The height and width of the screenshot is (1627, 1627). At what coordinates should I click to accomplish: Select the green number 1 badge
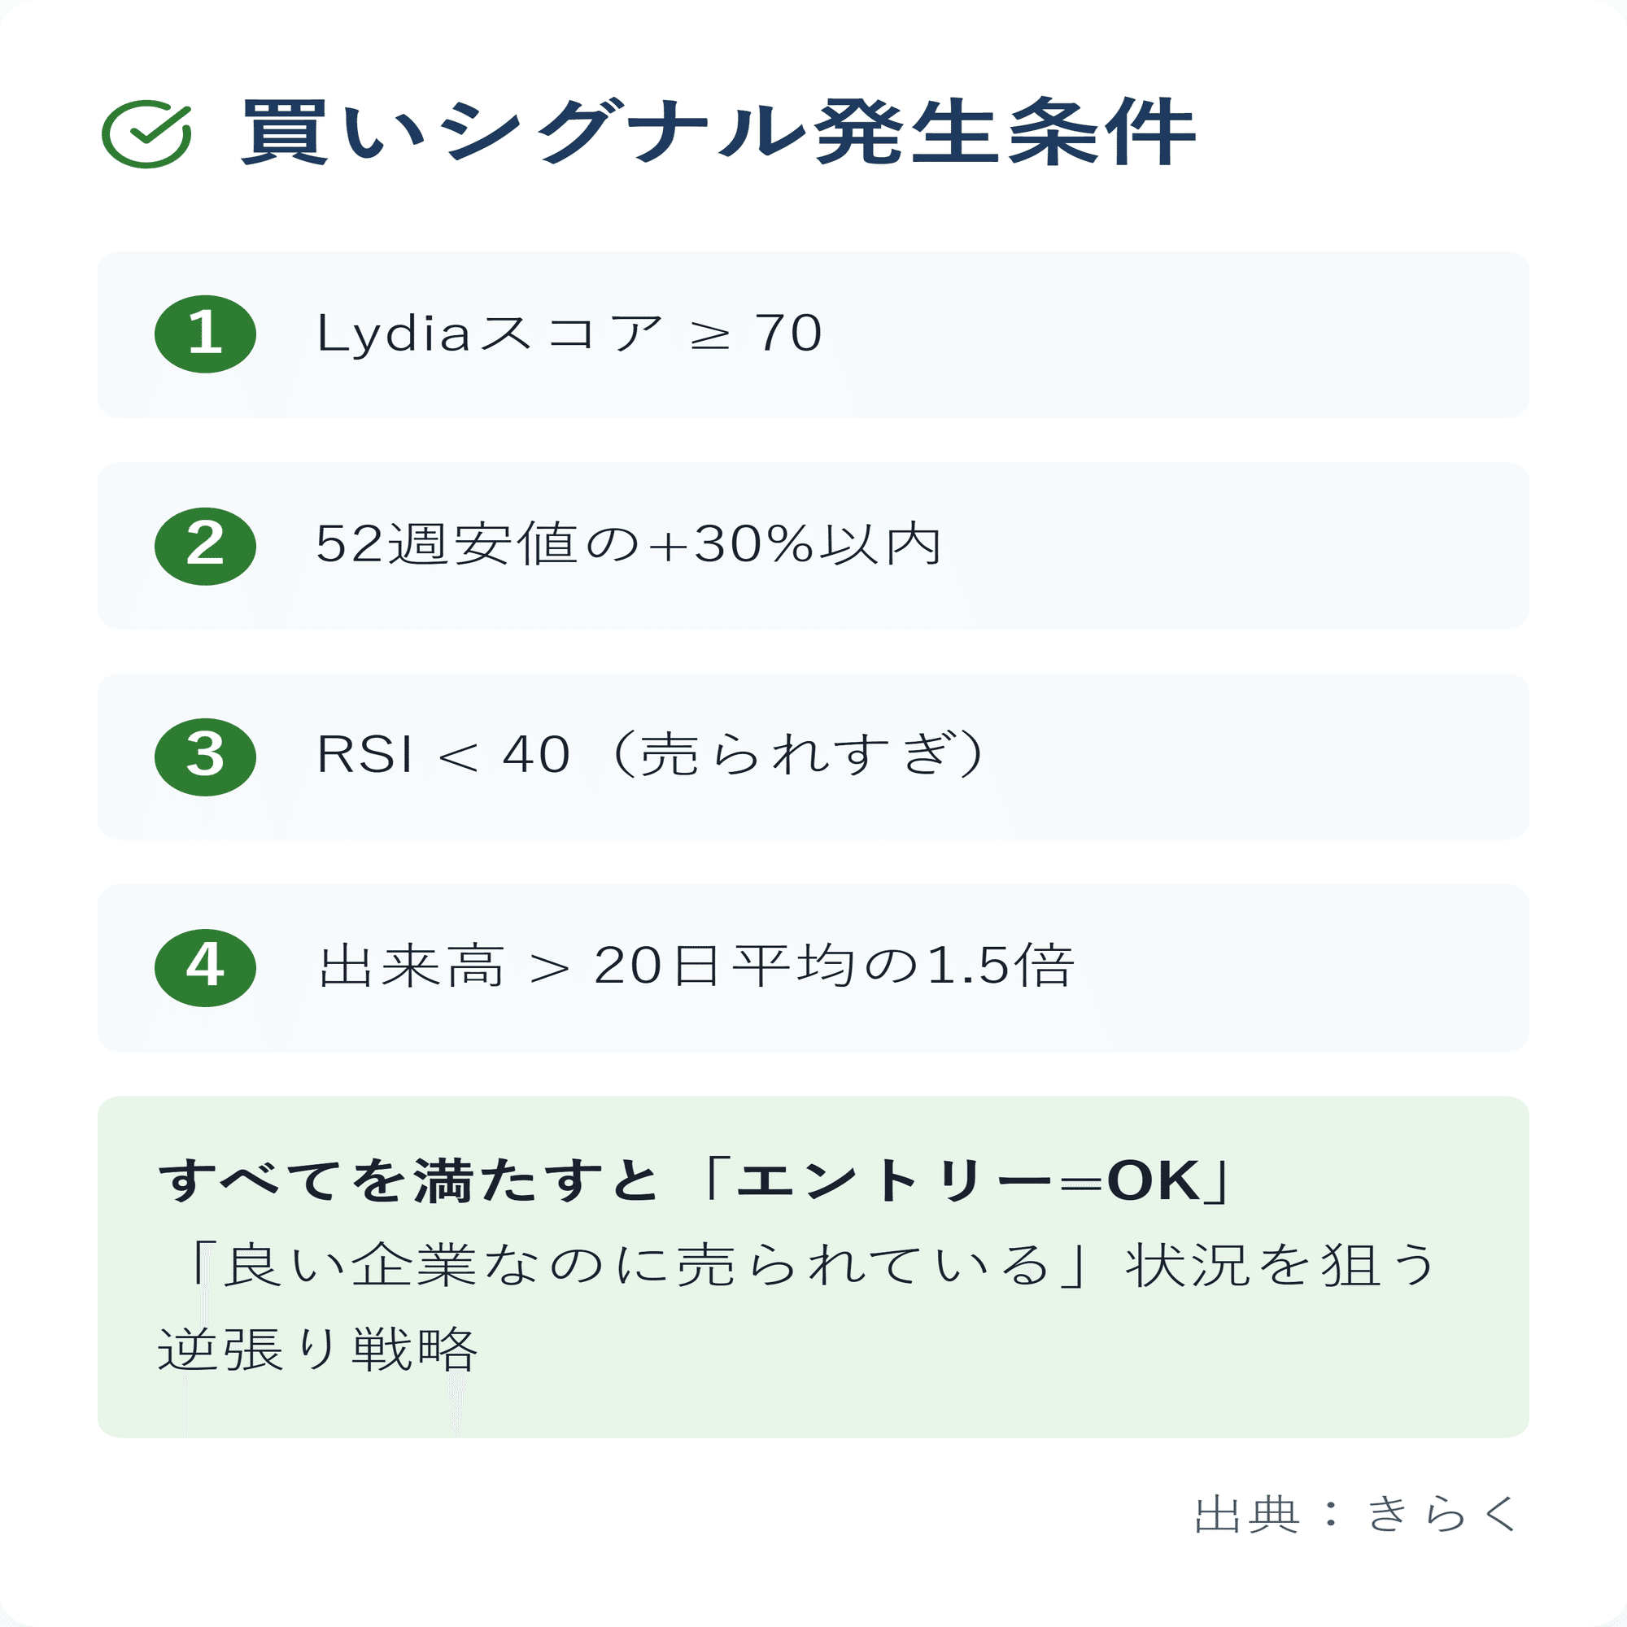pos(206,334)
